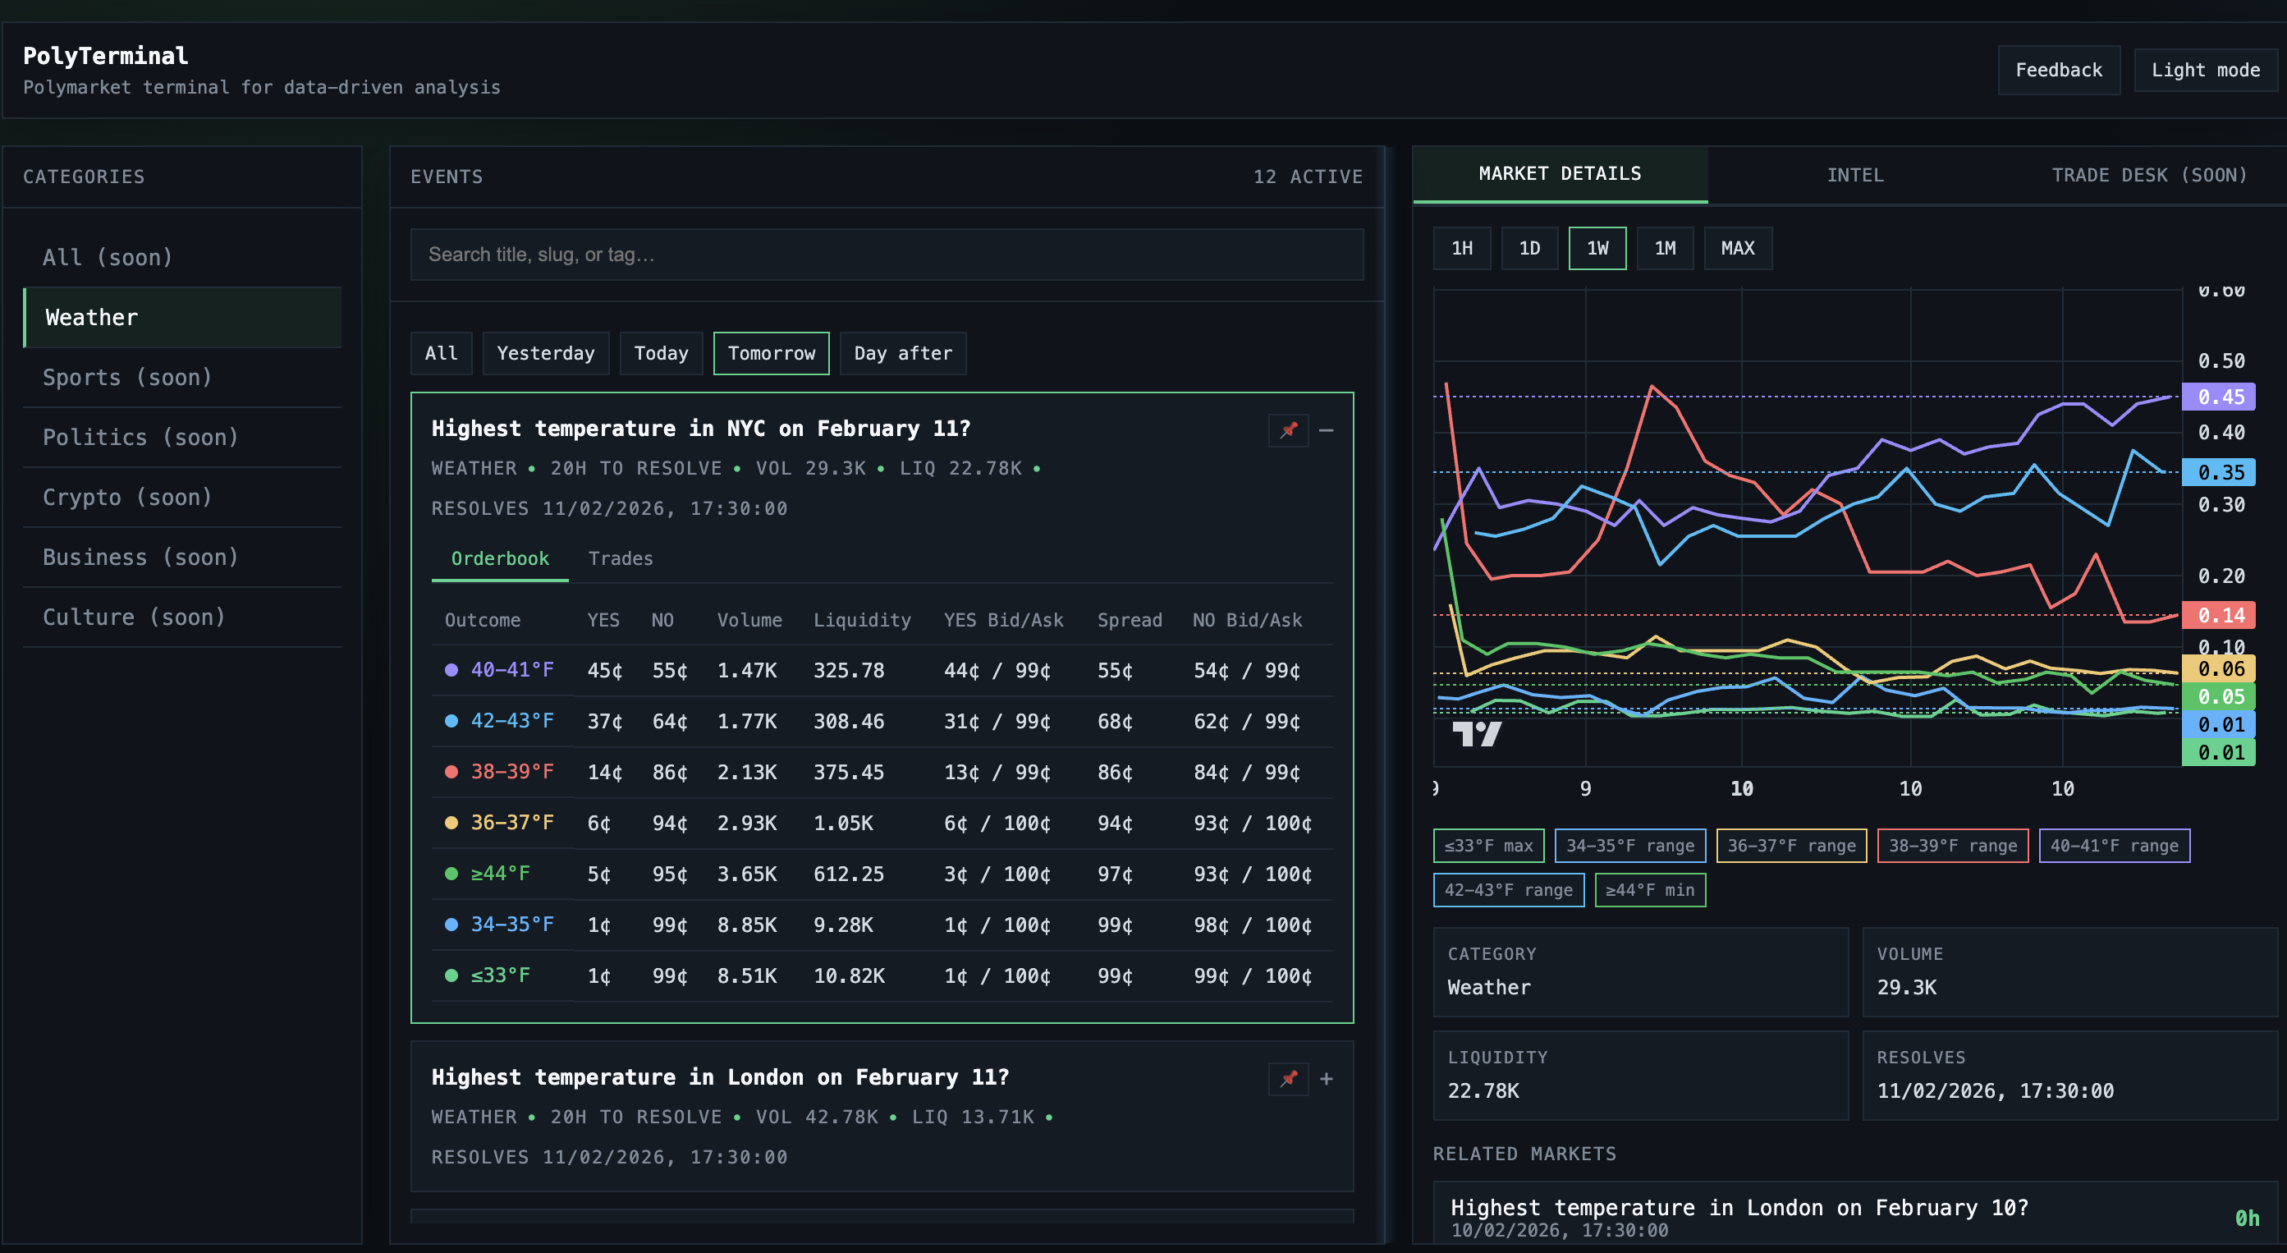Pin the NYC temperature market card
2287x1253 pixels.
point(1288,431)
